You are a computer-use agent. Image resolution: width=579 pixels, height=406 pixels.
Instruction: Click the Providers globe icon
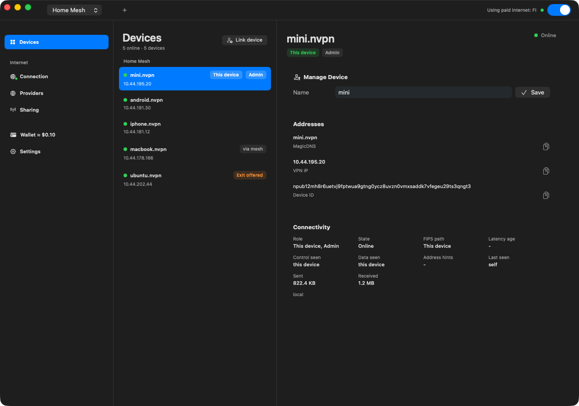click(13, 93)
